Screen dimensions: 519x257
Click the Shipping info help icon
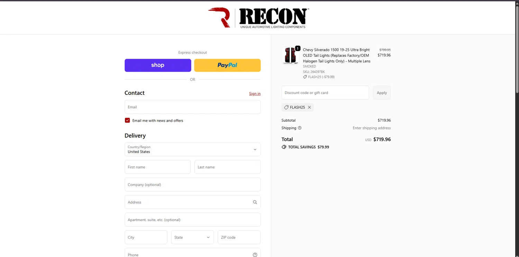(300, 128)
